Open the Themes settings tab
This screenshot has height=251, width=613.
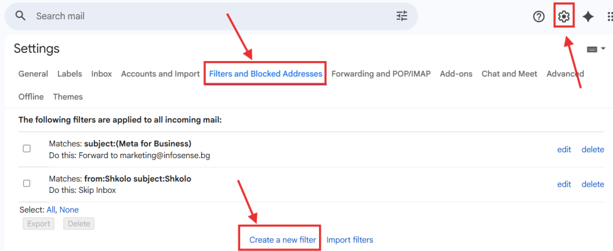(x=68, y=96)
